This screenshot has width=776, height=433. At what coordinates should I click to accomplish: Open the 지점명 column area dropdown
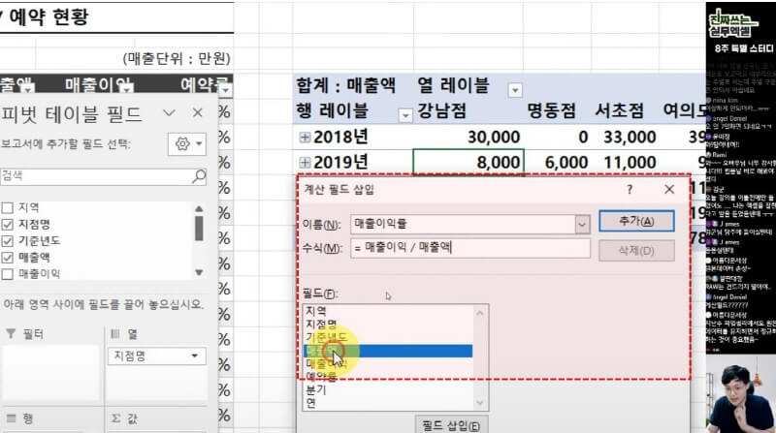[195, 356]
